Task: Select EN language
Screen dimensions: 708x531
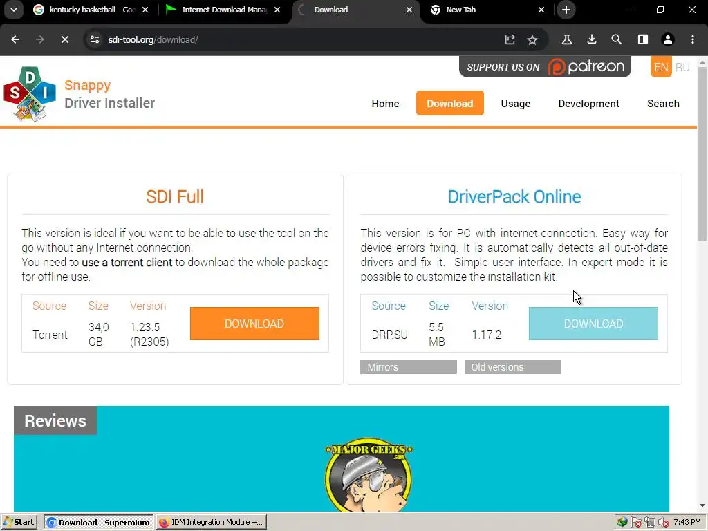Action: 661,67
